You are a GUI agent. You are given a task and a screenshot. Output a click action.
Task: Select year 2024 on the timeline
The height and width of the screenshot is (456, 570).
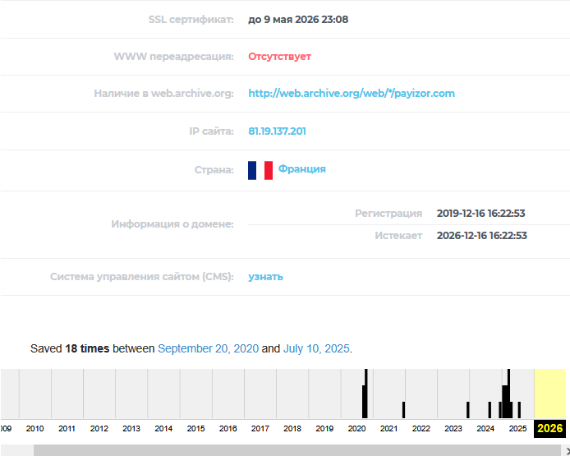coord(485,428)
